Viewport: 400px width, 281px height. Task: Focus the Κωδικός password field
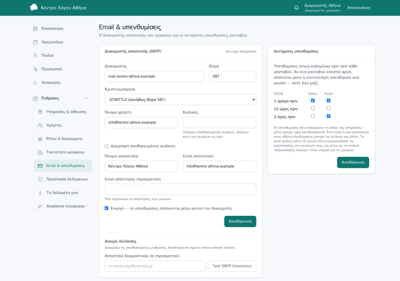(219, 123)
